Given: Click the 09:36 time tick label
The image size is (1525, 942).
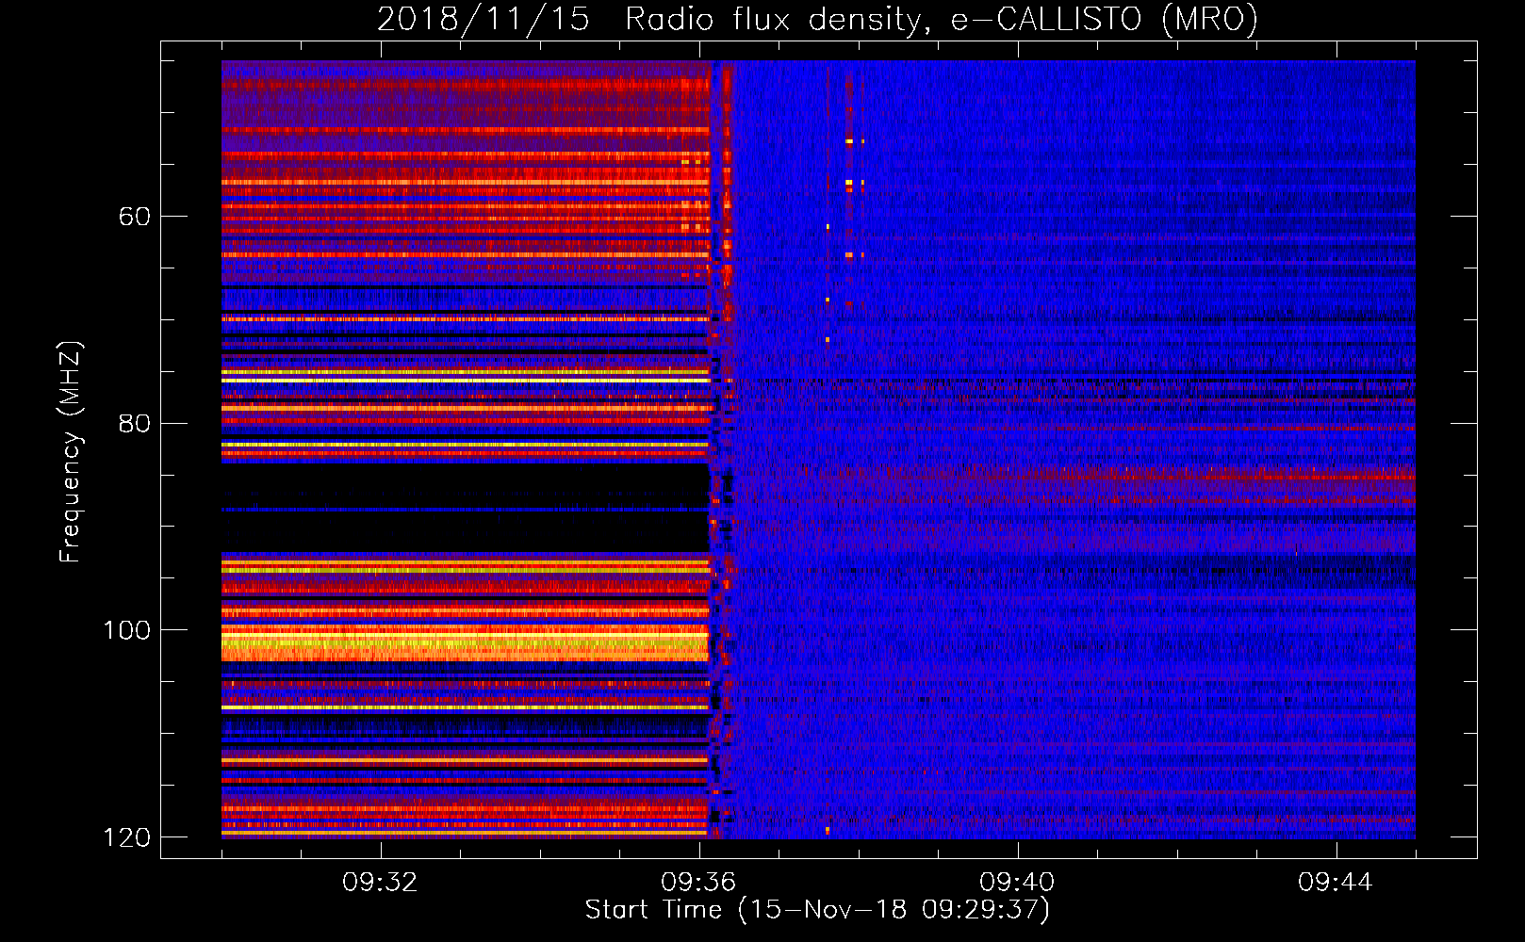Looking at the screenshot, I should tap(698, 883).
